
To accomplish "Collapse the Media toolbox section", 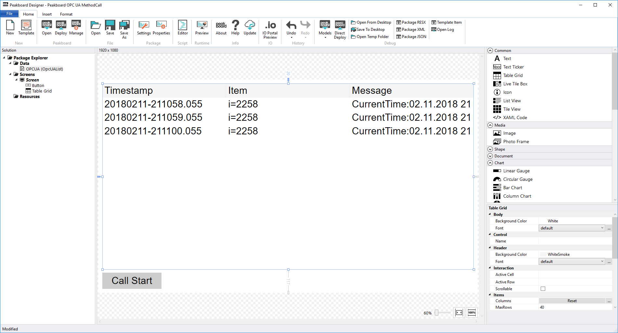I will (x=490, y=125).
